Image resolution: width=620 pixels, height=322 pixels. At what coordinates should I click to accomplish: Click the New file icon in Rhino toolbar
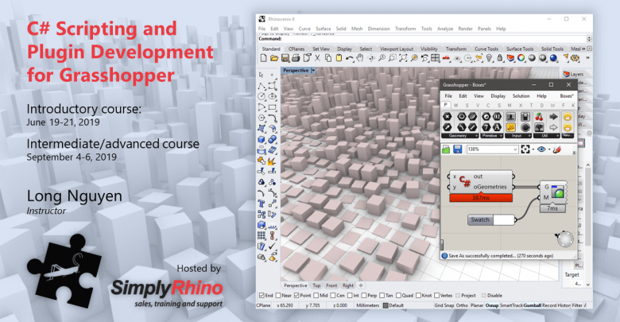pyautogui.click(x=264, y=58)
